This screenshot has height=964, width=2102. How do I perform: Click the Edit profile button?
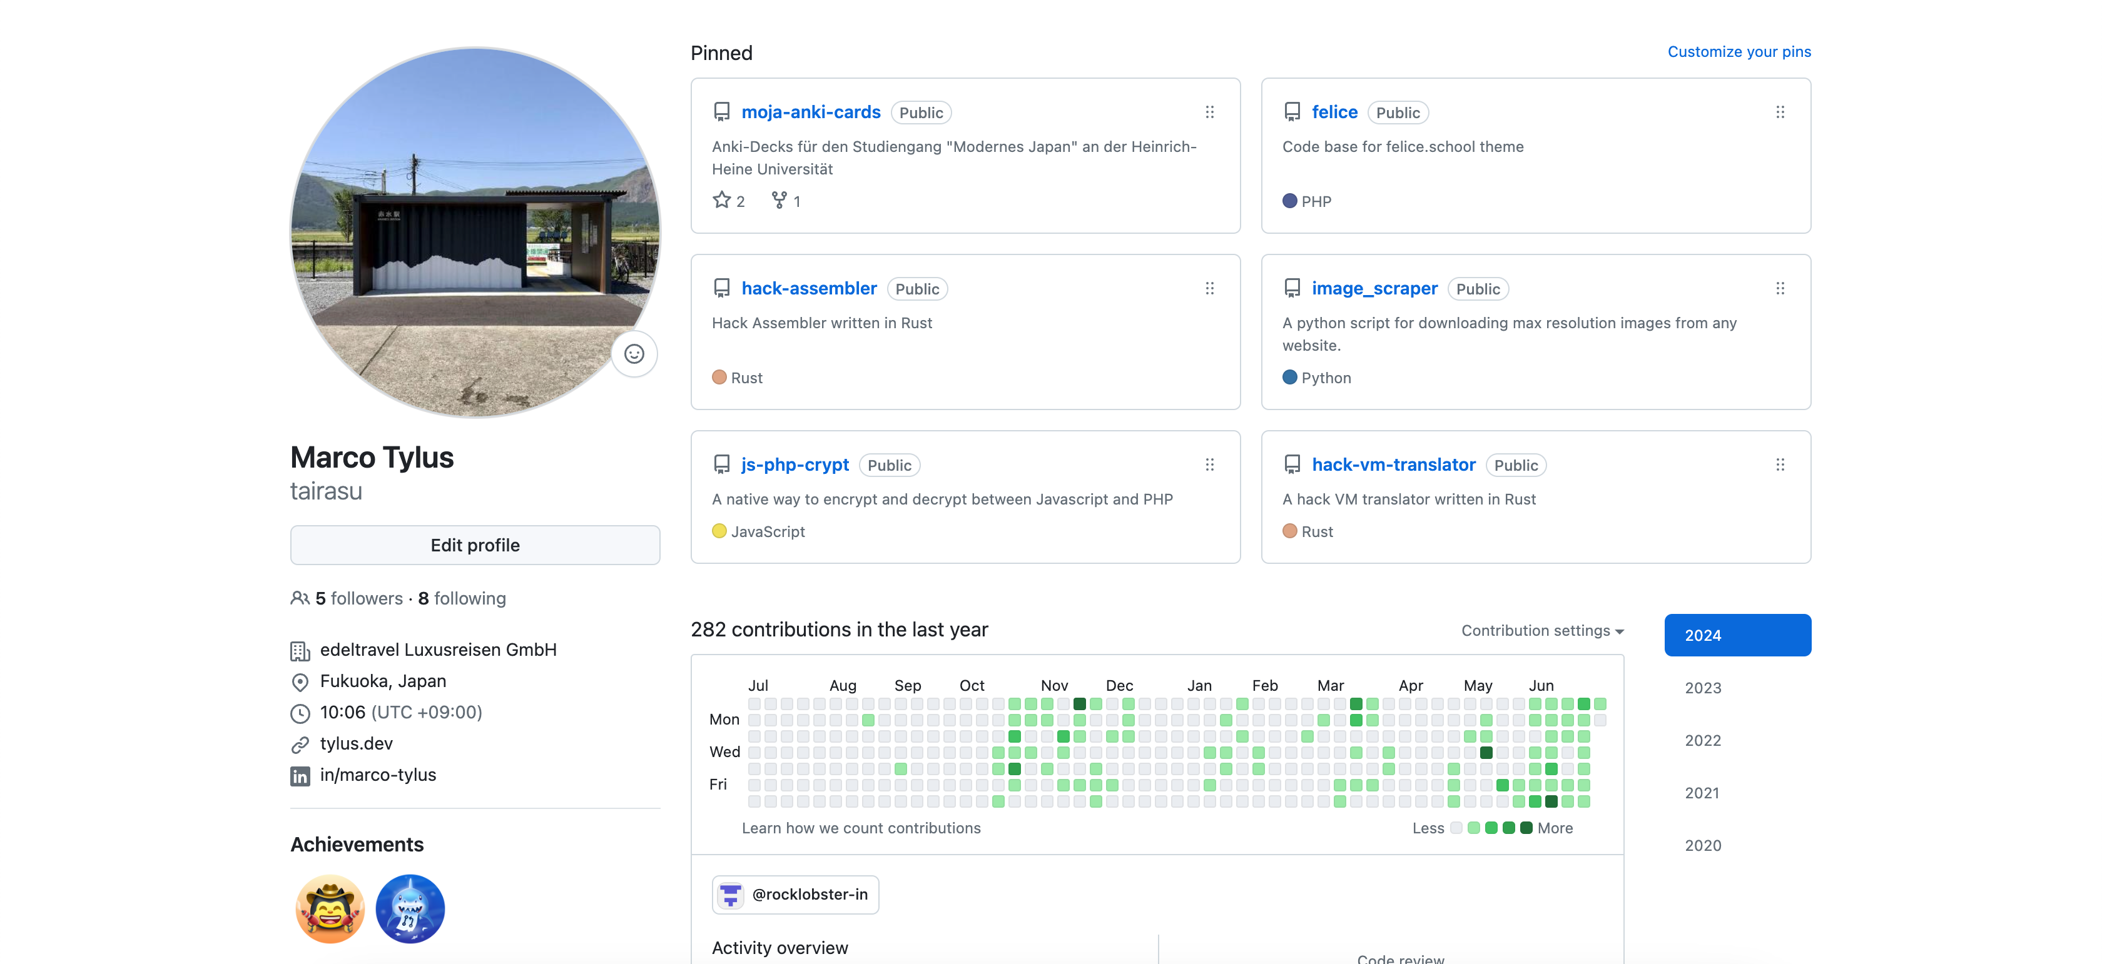[x=475, y=545]
